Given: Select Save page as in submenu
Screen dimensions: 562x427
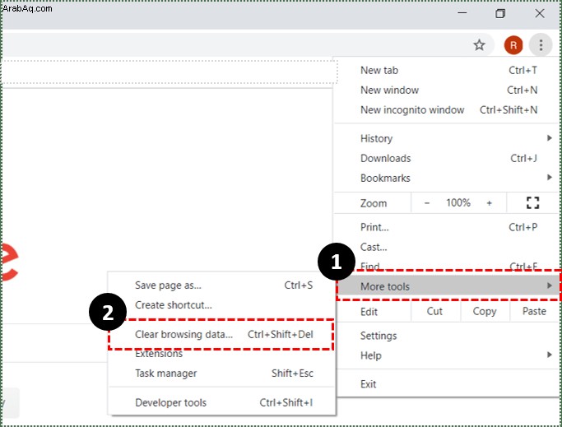Looking at the screenshot, I should click(x=222, y=285).
